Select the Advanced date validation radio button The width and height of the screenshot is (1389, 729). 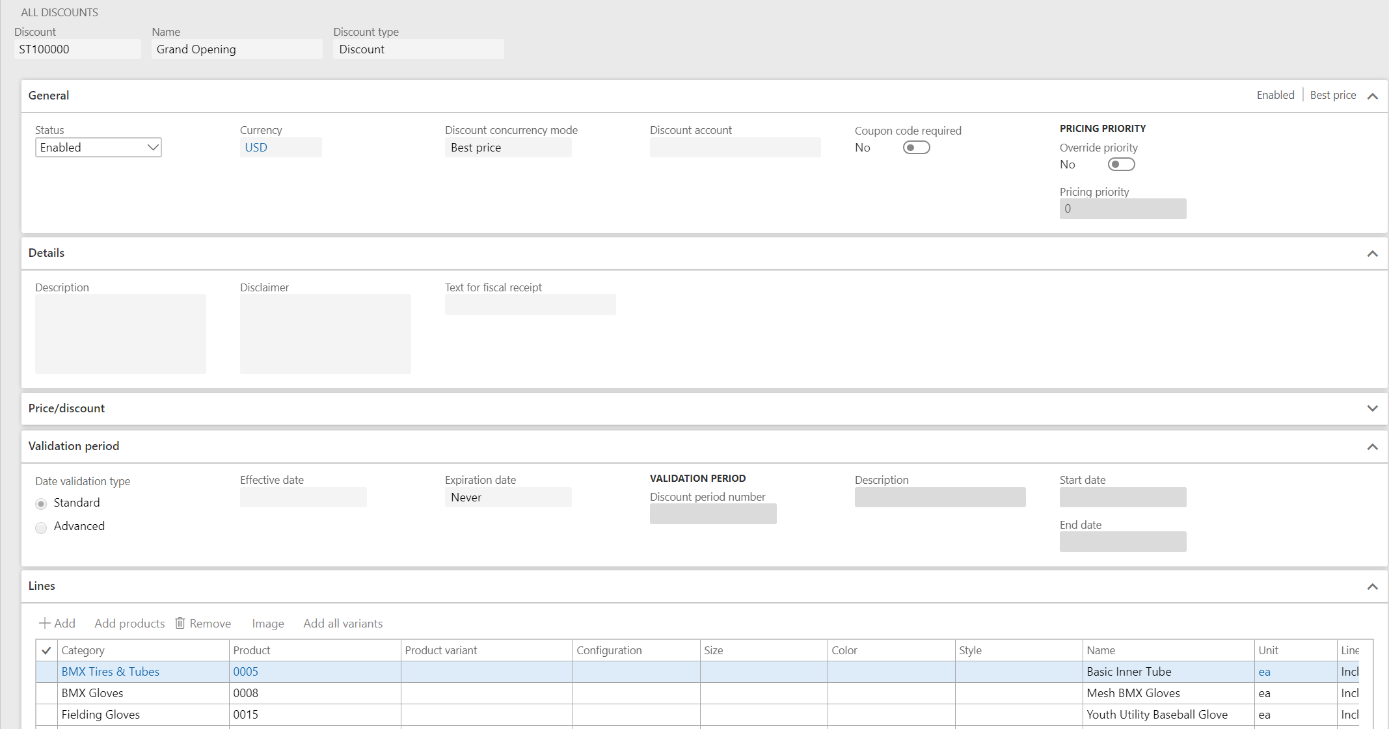coord(42,526)
